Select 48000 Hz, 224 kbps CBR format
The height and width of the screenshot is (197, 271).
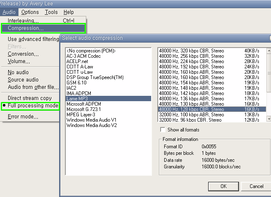pyautogui.click(x=212, y=61)
